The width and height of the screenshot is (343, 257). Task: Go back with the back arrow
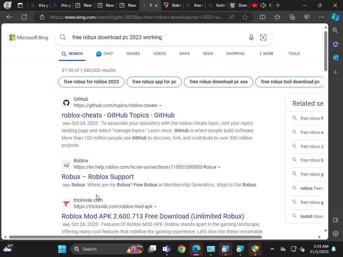coord(9,17)
